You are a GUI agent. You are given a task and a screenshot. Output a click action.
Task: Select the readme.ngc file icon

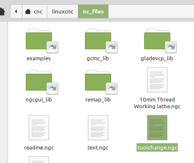click(39, 128)
